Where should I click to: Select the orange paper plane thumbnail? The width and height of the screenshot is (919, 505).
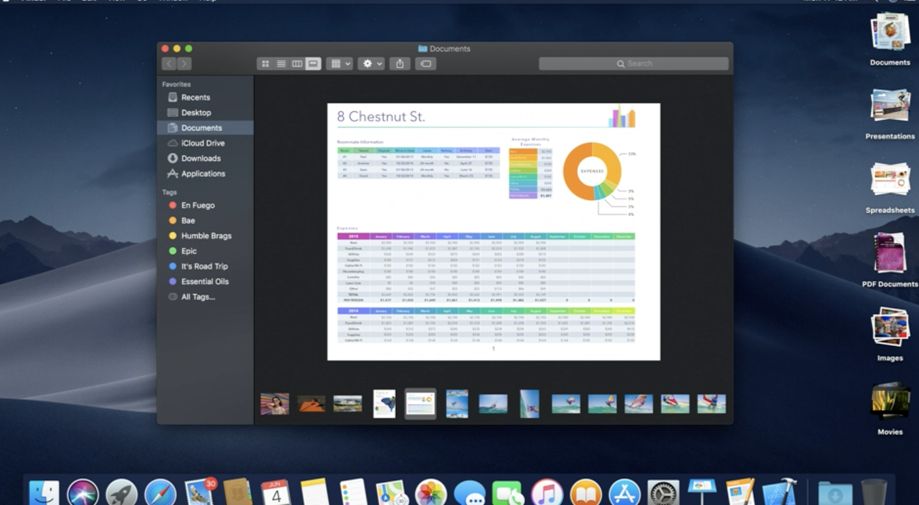(x=311, y=404)
